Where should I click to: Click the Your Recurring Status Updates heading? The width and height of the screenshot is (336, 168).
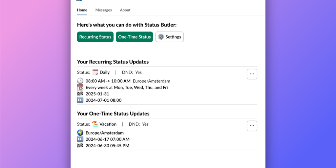click(113, 62)
